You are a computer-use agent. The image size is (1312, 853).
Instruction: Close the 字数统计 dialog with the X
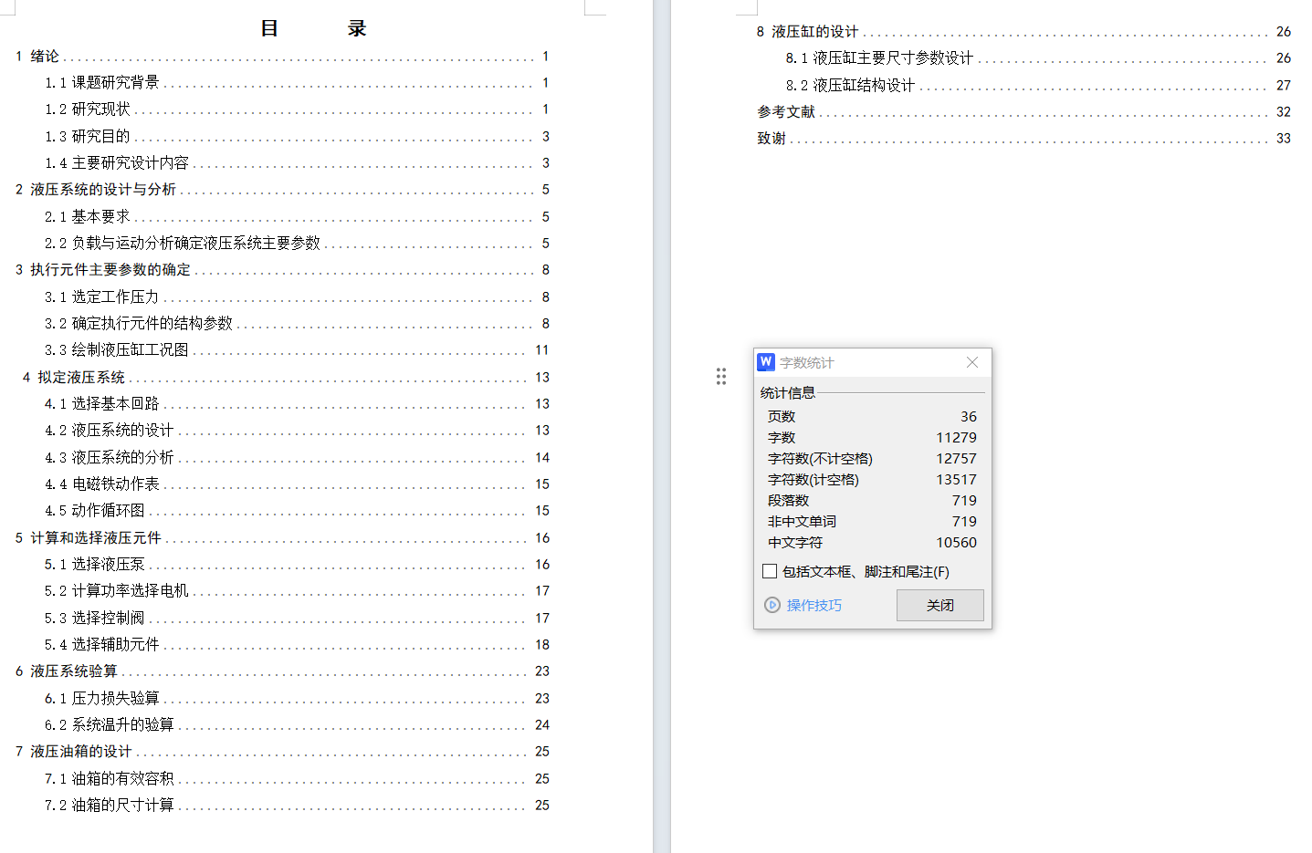pyautogui.click(x=972, y=362)
